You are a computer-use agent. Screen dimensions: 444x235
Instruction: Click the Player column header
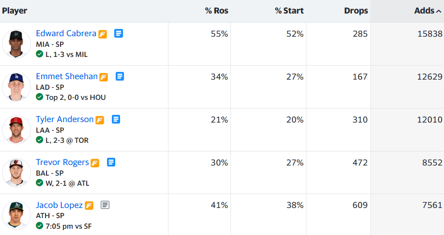(x=15, y=11)
